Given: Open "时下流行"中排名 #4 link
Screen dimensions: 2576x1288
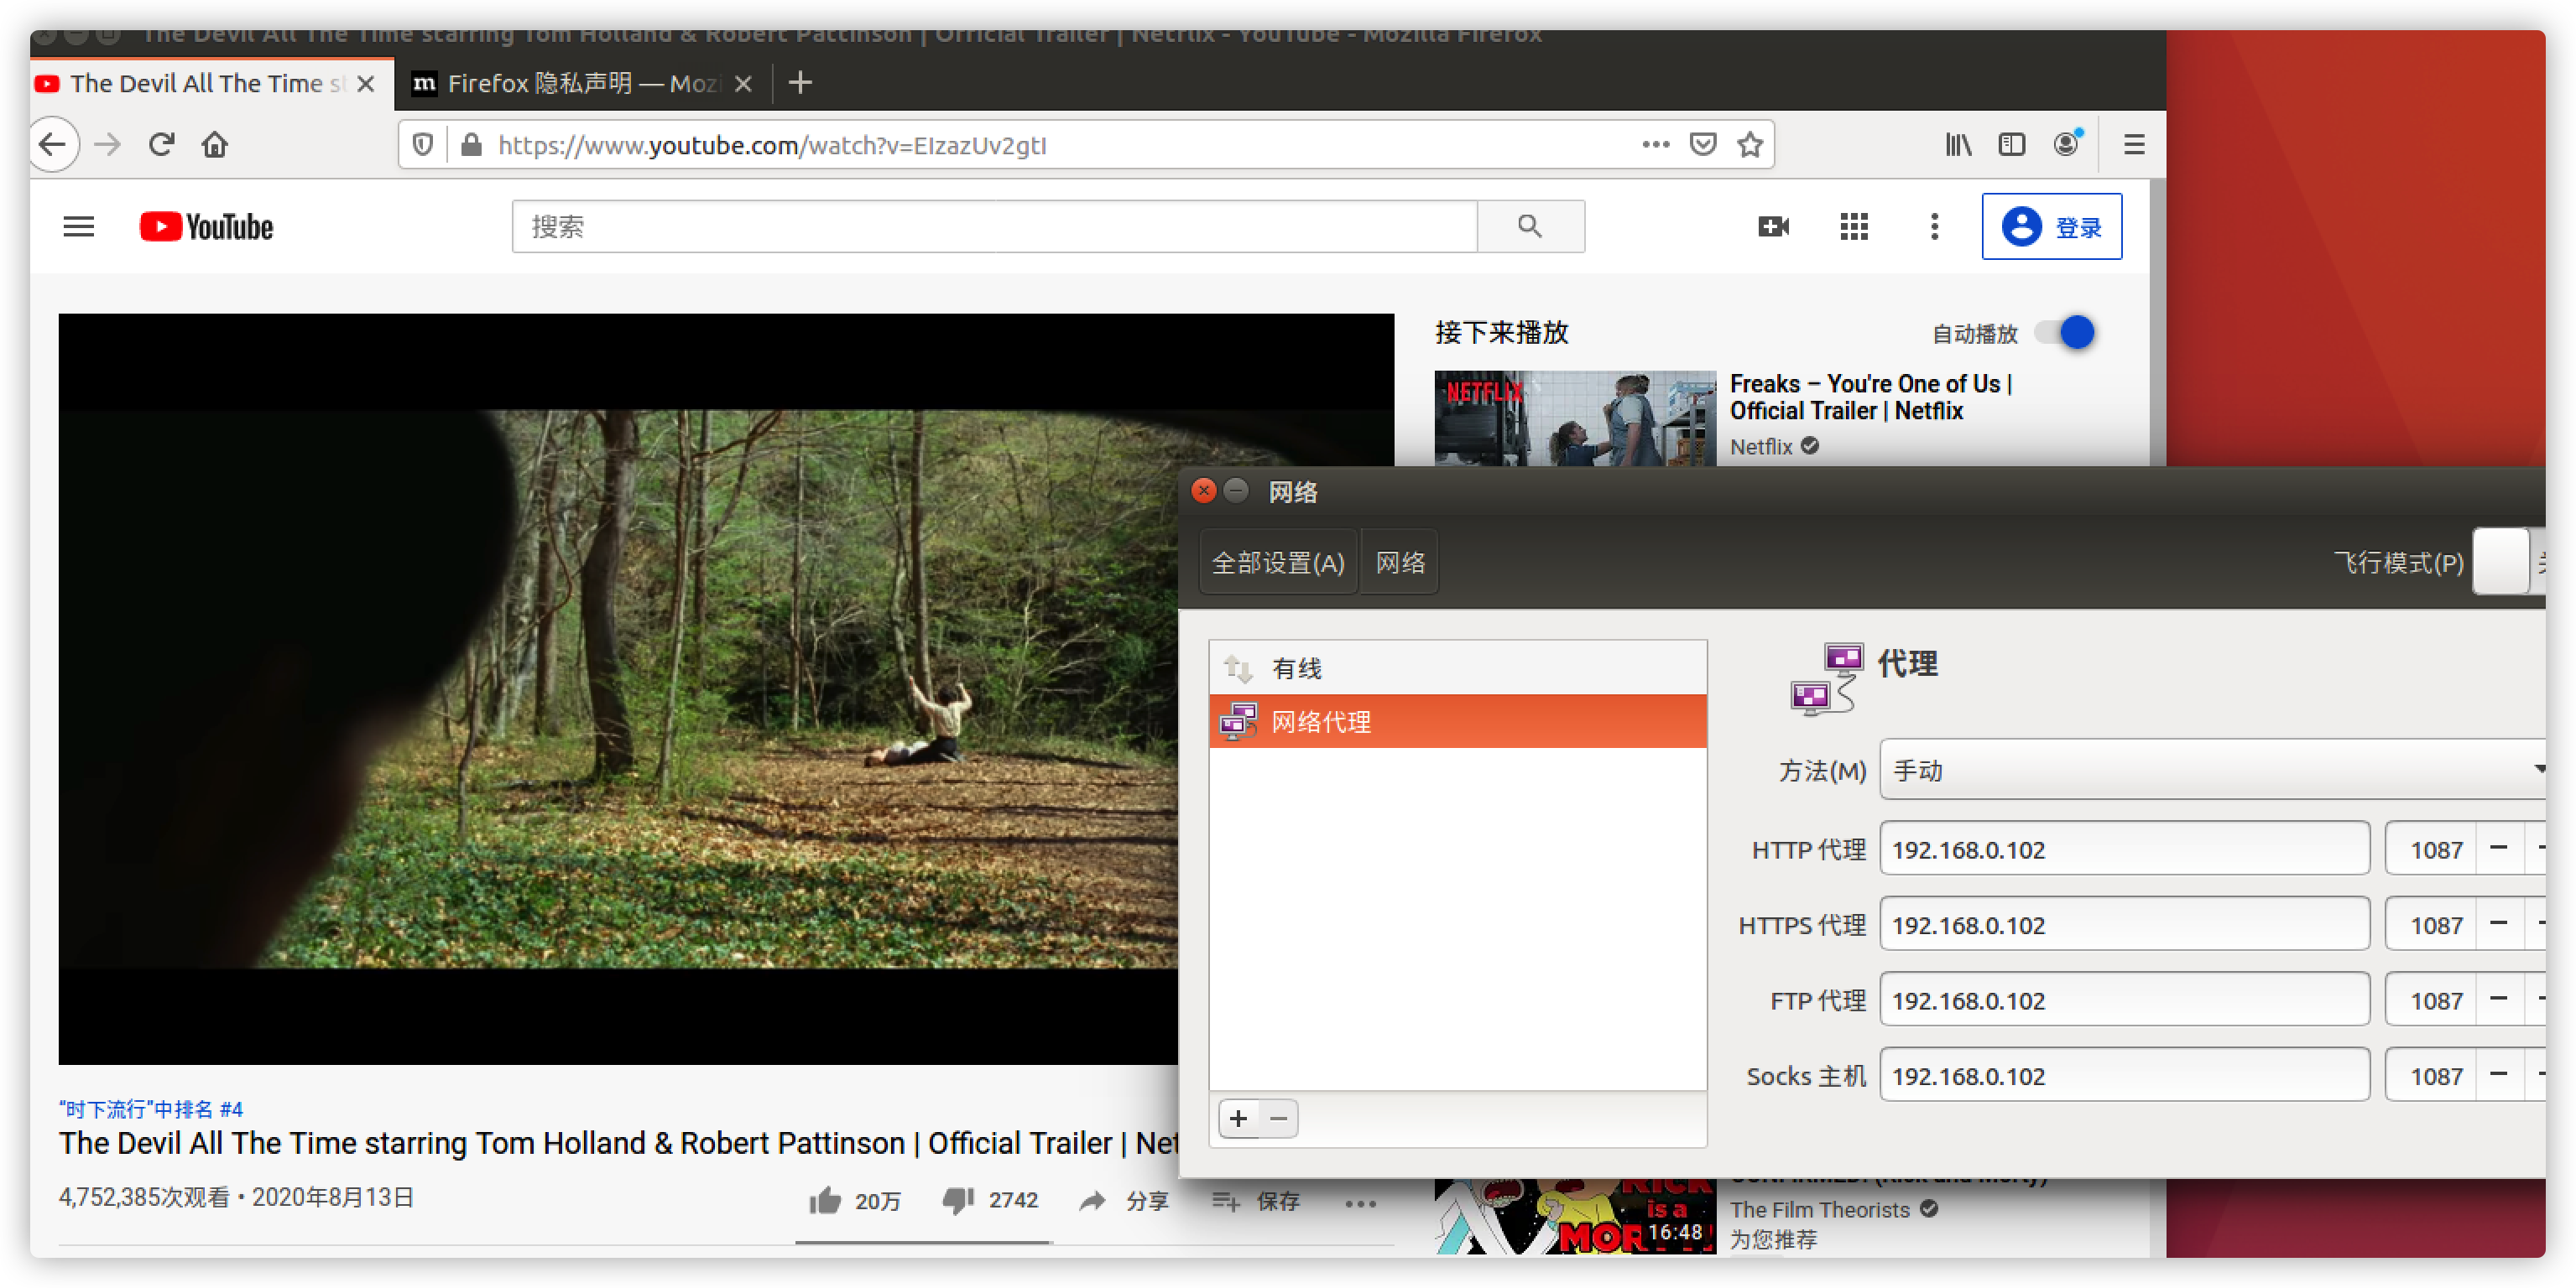Looking at the screenshot, I should click(x=151, y=1109).
